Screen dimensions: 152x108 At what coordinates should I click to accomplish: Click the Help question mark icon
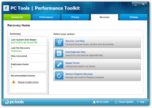(x=138, y=102)
